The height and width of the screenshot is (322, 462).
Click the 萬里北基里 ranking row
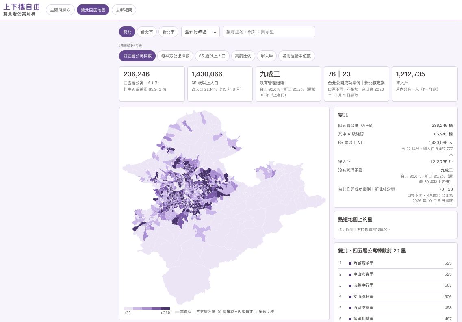tap(396, 318)
